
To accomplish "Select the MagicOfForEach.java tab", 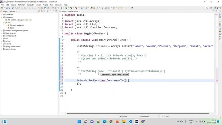I will [x=70, y=11].
